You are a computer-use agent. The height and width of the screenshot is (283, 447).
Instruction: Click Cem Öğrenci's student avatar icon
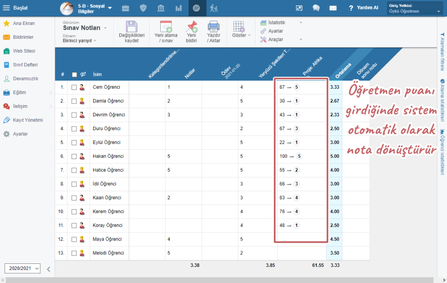[x=82, y=87]
